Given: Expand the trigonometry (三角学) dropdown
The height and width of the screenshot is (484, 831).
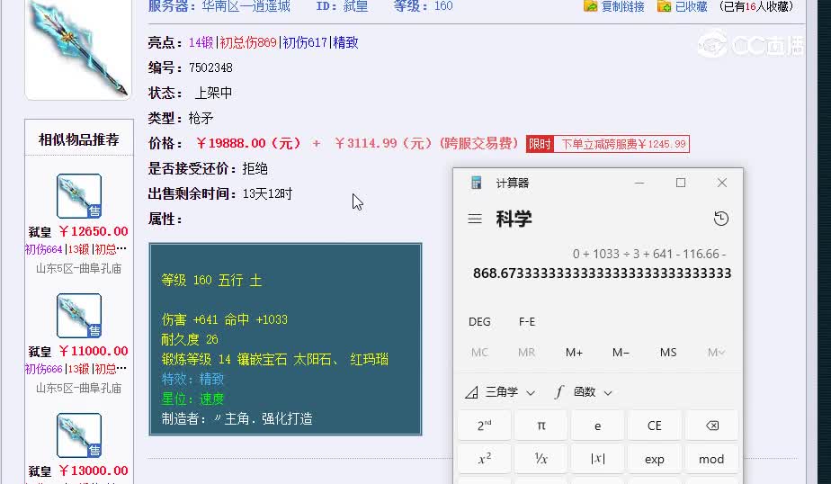Looking at the screenshot, I should [x=500, y=392].
